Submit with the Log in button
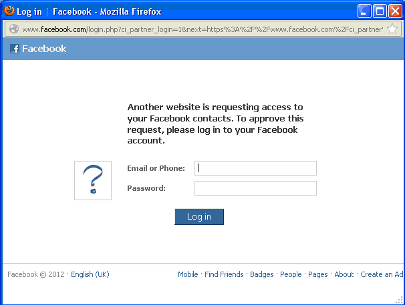 point(199,217)
